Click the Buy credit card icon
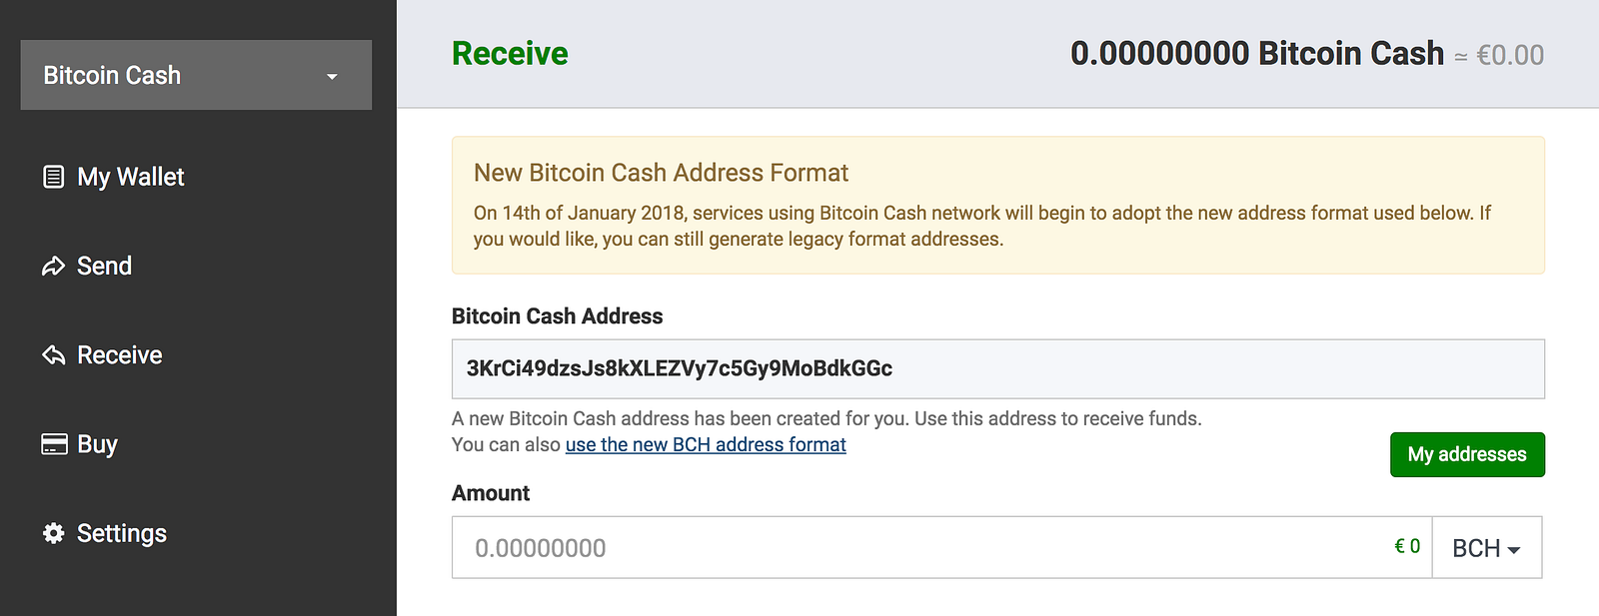Image resolution: width=1599 pixels, height=616 pixels. [54, 444]
